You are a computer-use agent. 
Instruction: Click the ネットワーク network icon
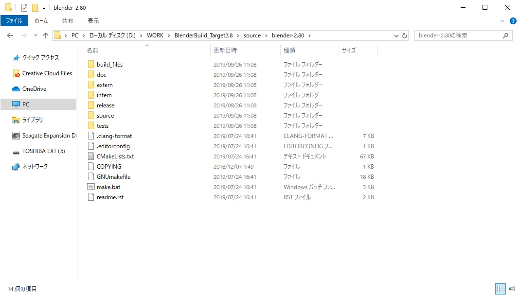click(16, 167)
